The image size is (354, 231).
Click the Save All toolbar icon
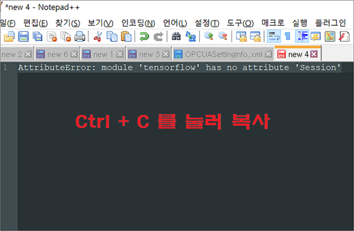click(x=38, y=36)
